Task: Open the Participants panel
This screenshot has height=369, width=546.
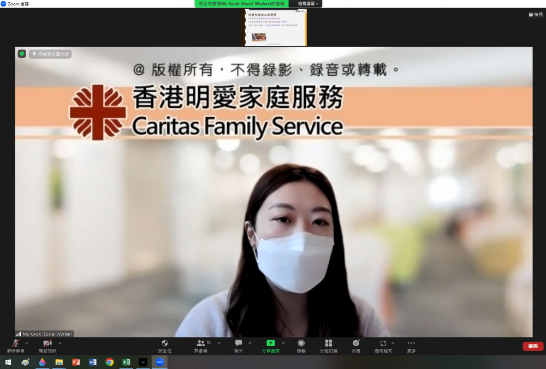Action: [201, 346]
